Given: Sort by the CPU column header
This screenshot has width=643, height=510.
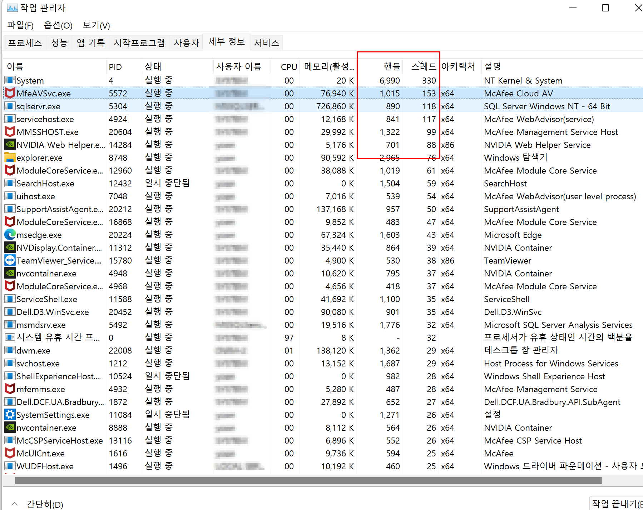Looking at the screenshot, I should (285, 66).
